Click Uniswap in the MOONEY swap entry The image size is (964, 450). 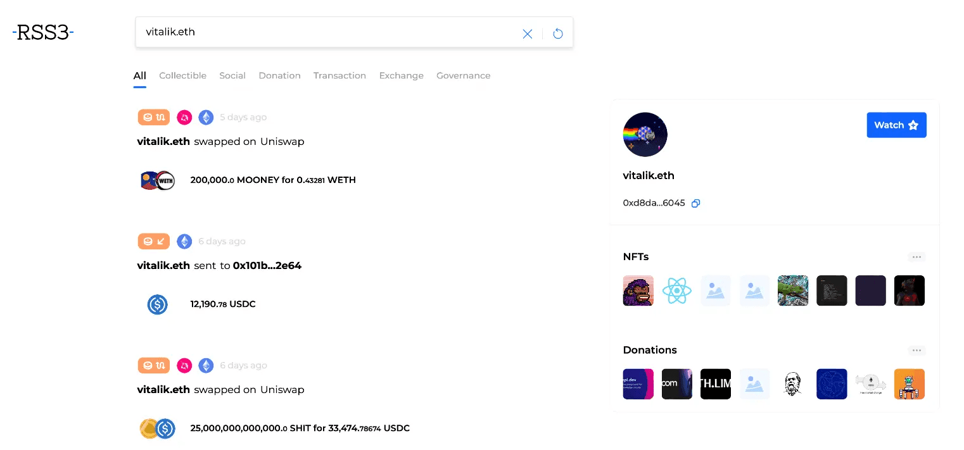(x=282, y=142)
